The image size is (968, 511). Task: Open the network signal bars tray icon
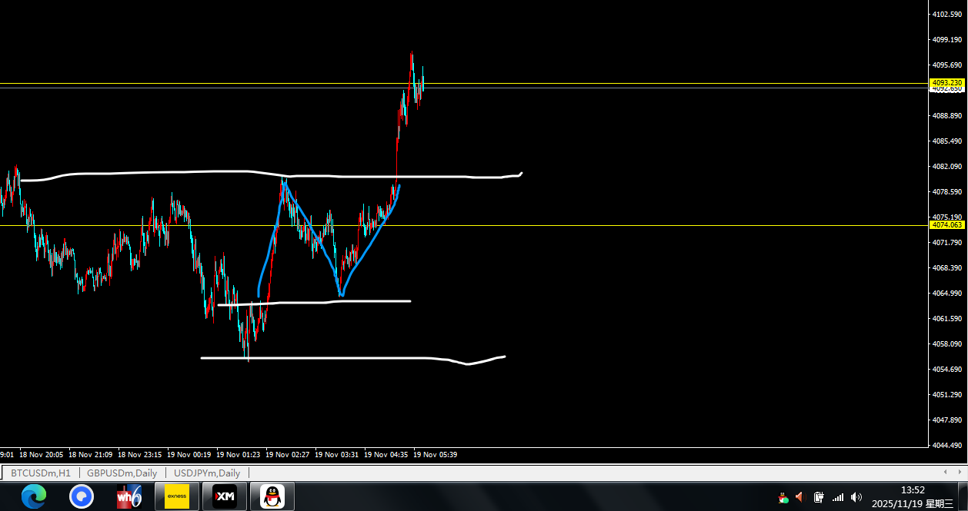(837, 497)
